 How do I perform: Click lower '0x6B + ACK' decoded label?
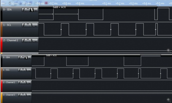(x=51, y=56)
